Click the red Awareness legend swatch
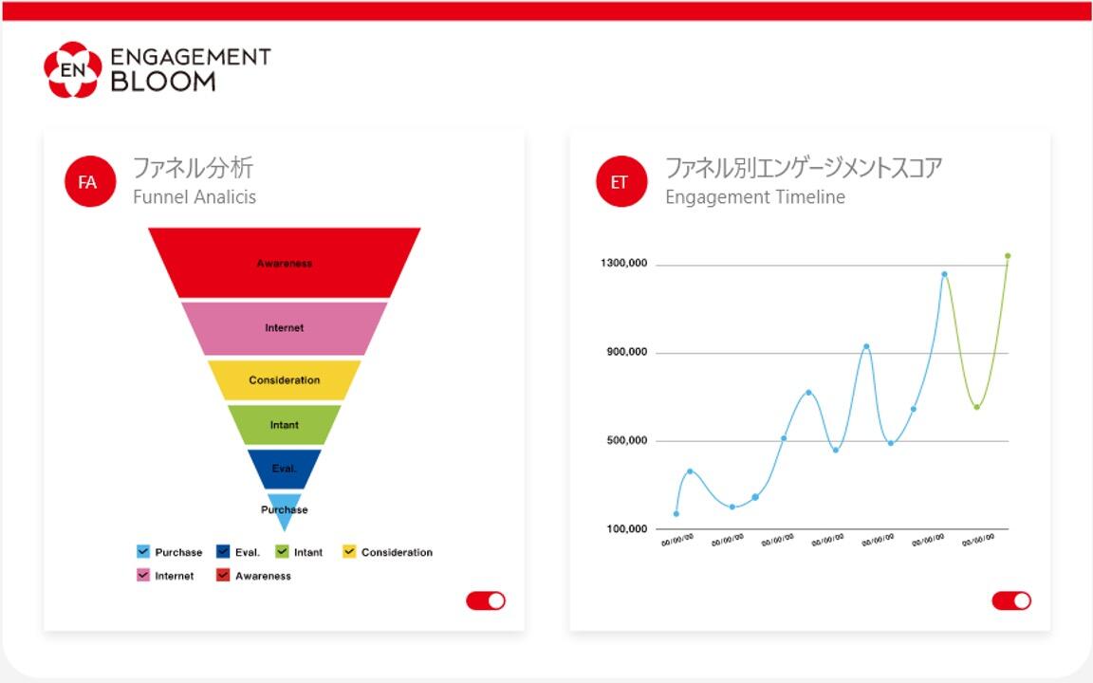The width and height of the screenshot is (1093, 683). coord(221,575)
